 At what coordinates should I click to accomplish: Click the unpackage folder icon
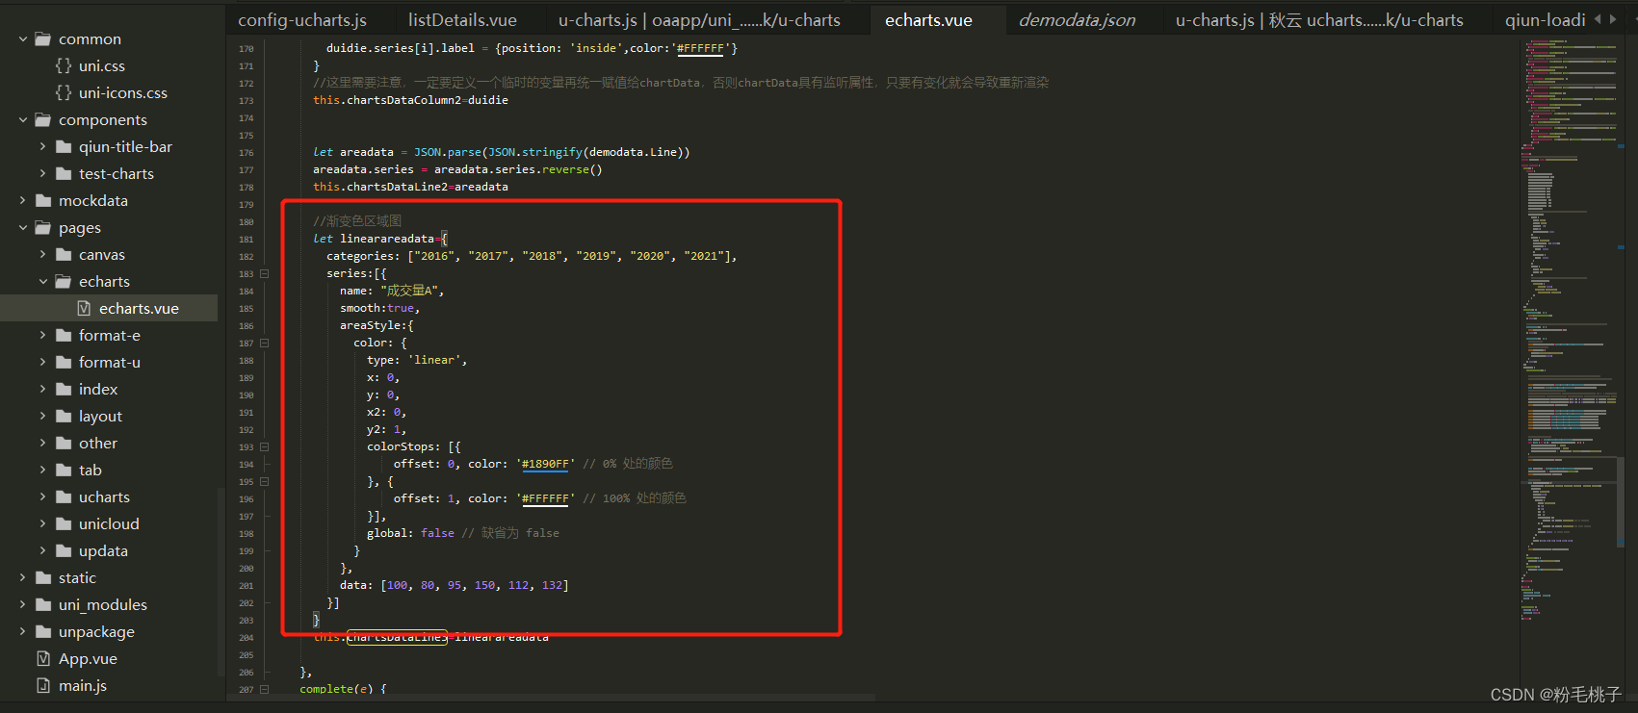click(43, 632)
